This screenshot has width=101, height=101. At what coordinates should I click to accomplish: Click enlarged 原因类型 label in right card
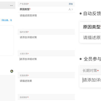click(x=92, y=27)
